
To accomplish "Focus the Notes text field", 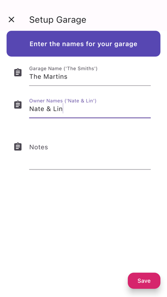I will 90,154.
